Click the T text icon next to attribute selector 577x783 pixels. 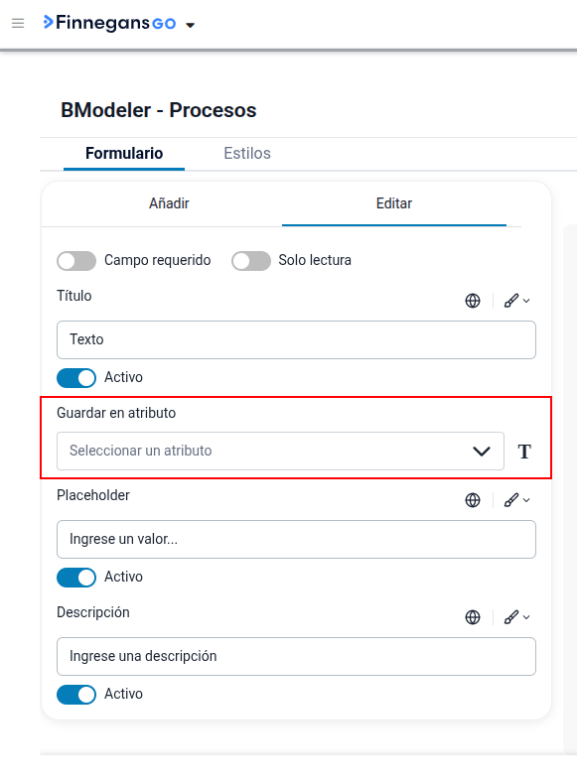524,452
